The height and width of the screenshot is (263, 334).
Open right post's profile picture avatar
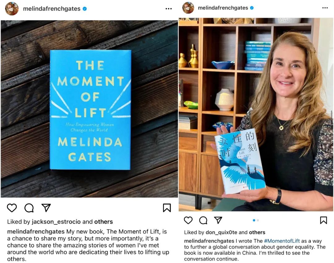pos(188,8)
